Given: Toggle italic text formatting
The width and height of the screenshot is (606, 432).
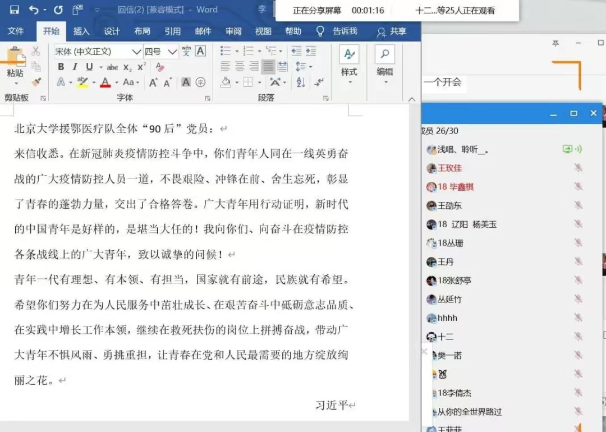Looking at the screenshot, I should click(x=75, y=67).
